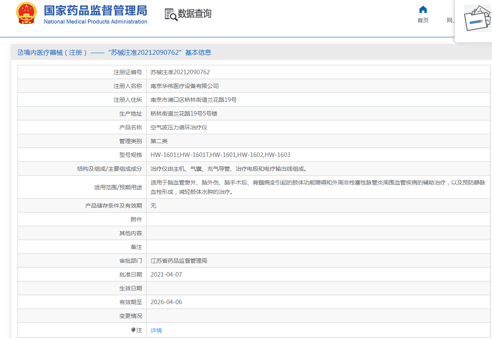492x339 pixels.
Task: Select the 审批部门 Jiangsu bureau cell
Action: (x=178, y=260)
